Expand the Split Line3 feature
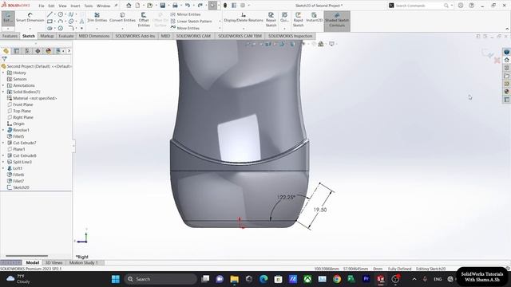Screen dimensions: 511x287 [x=3, y=162]
